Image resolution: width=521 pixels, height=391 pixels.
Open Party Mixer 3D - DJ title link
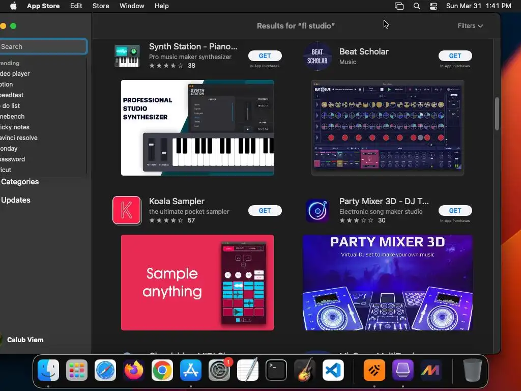click(384, 201)
